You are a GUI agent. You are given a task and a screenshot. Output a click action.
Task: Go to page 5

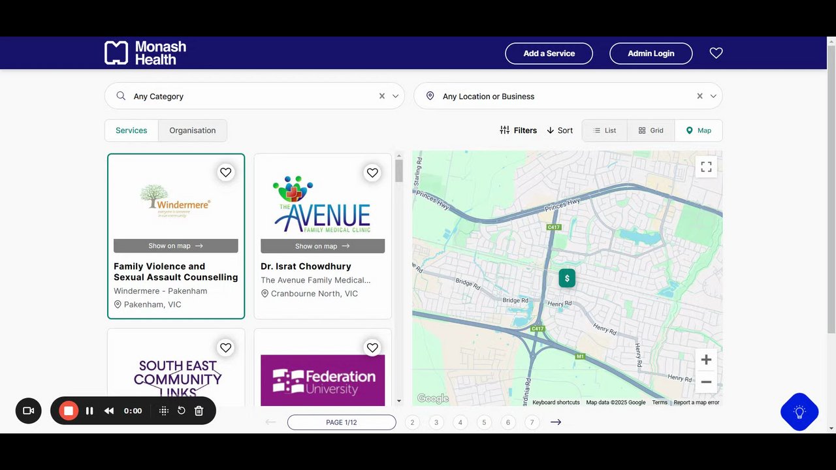484,422
